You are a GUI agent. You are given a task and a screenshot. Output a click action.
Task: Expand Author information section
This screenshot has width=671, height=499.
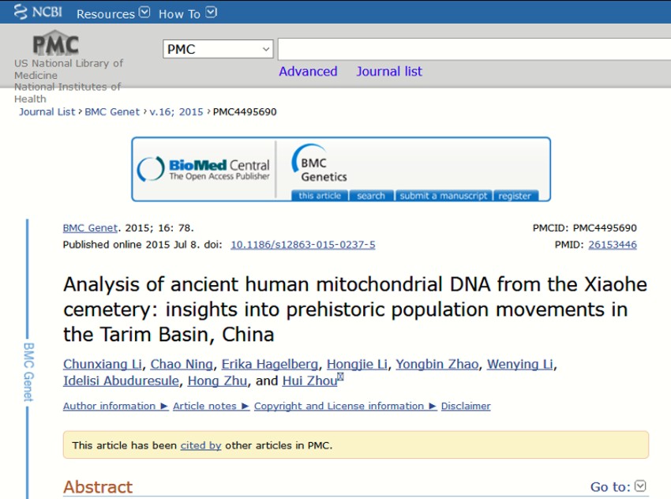115,406
